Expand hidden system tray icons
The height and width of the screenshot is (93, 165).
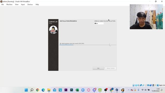click(x=129, y=90)
